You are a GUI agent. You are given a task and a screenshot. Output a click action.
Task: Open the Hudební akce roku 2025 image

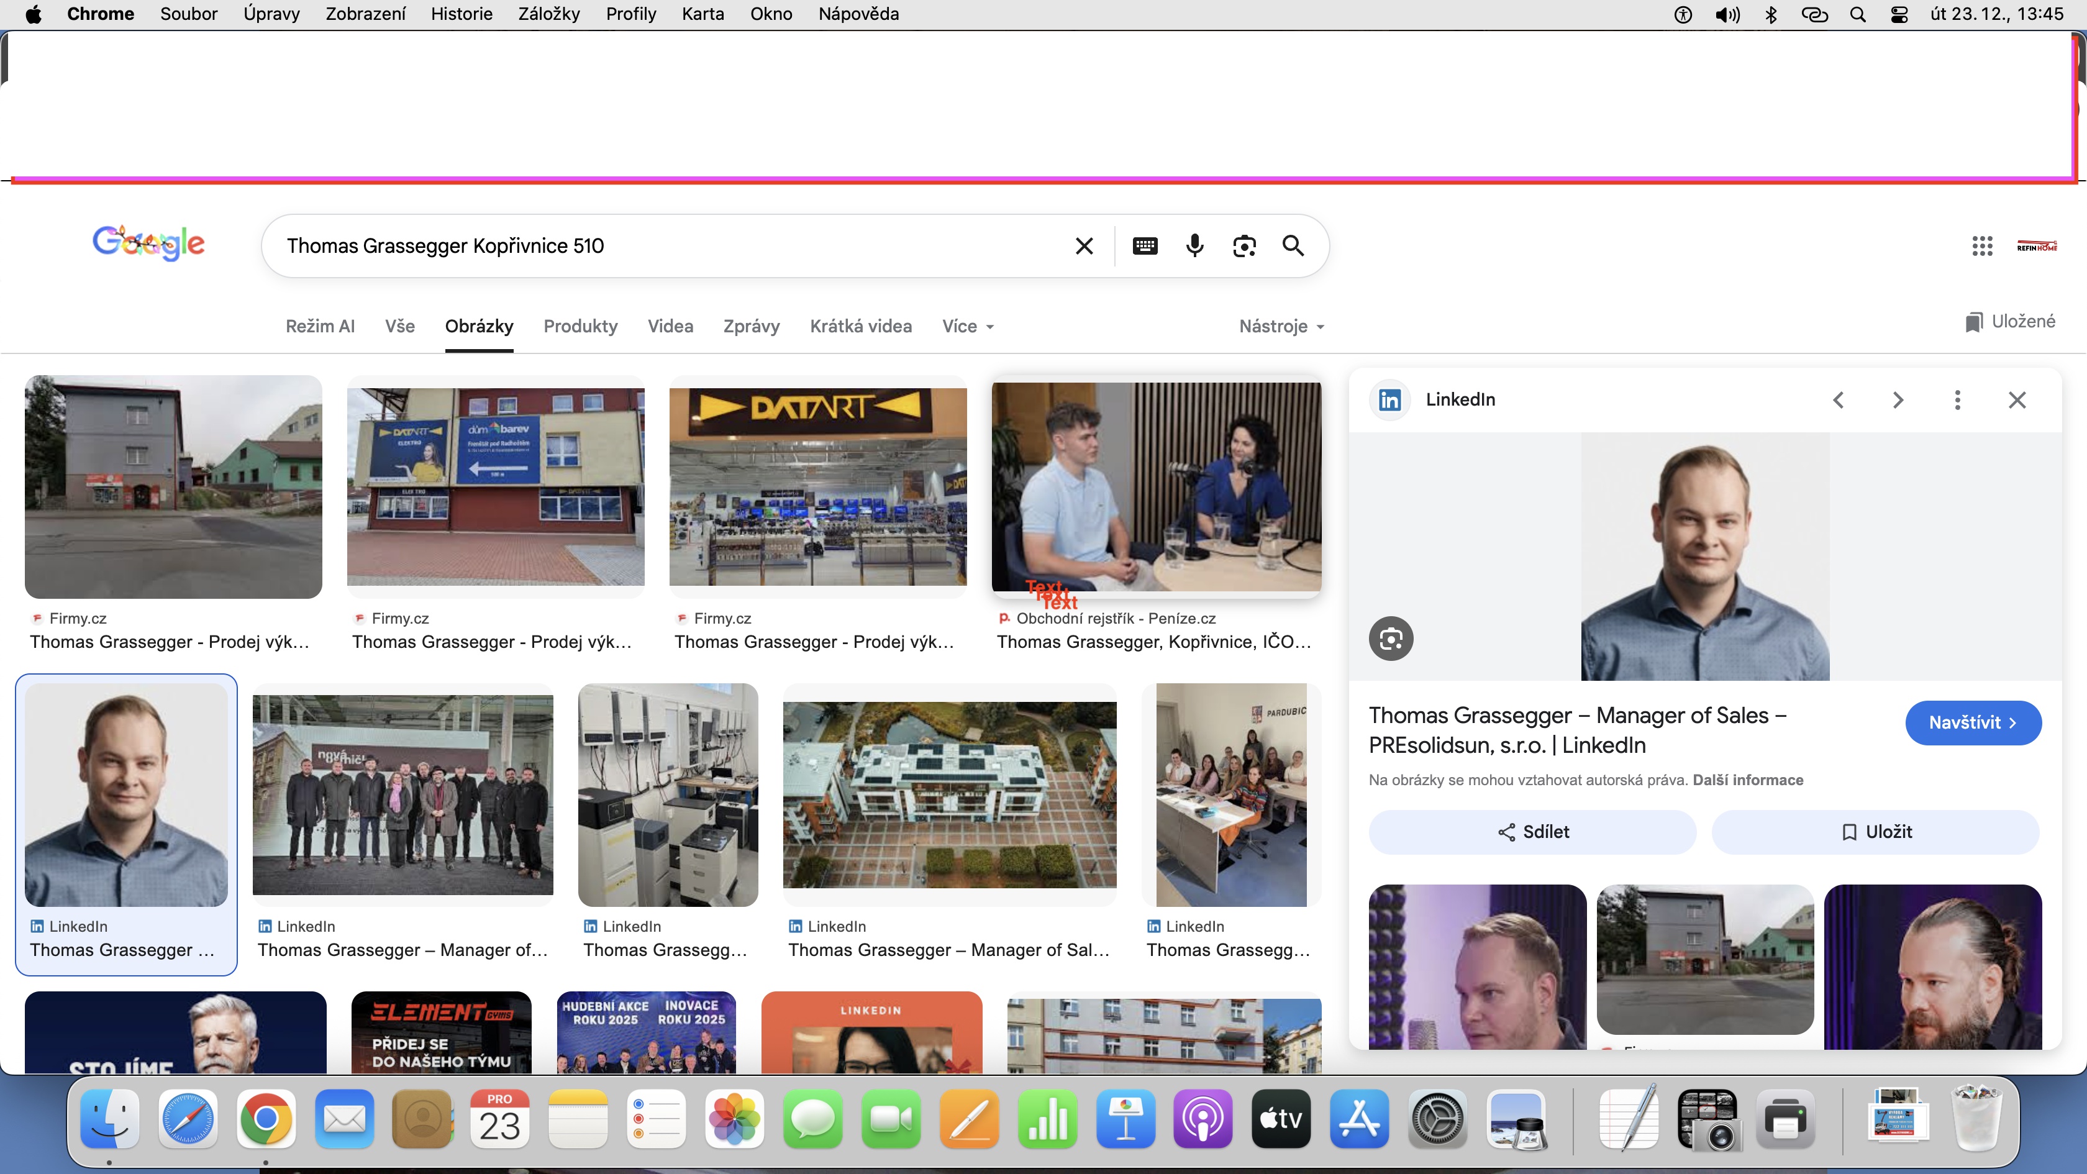pos(646,1032)
